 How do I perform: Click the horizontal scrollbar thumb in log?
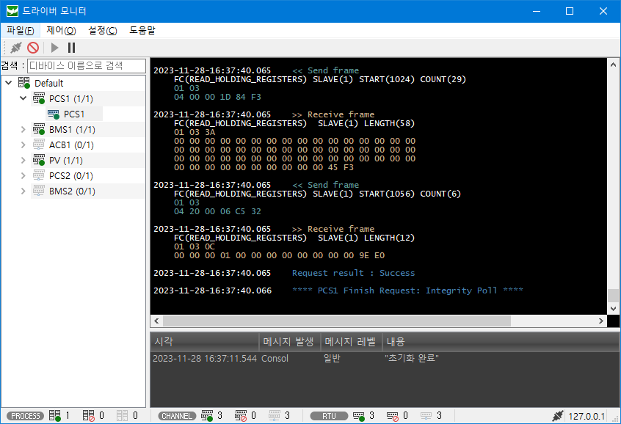tap(337, 321)
